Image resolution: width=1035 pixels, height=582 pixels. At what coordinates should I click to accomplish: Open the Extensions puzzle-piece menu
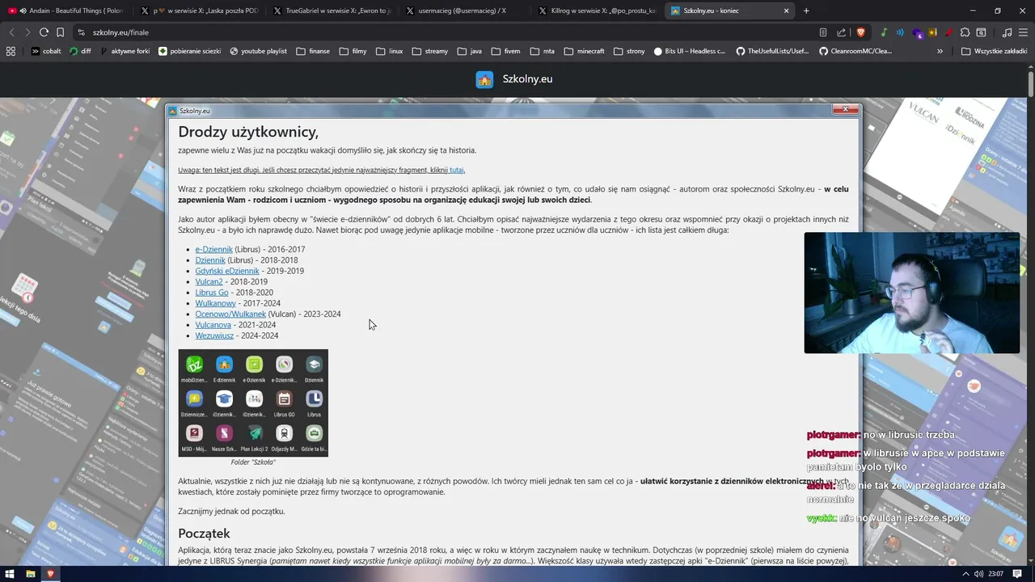(965, 32)
